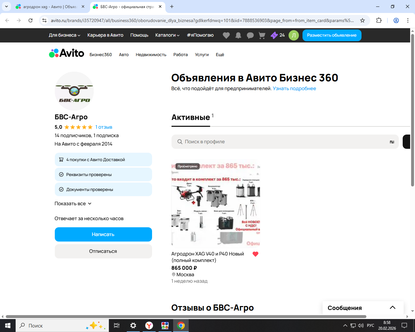The image size is (415, 332).
Task: Open messages speech bubble icon in header
Action: (250, 35)
